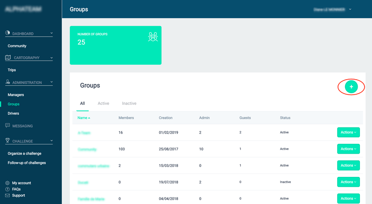Switch to the Inactive tab
Image resolution: width=372 pixels, height=204 pixels.
tap(129, 103)
